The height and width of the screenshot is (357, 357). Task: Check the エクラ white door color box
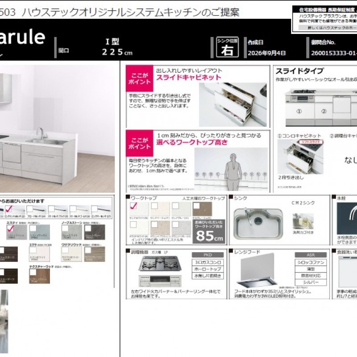click(x=33, y=250)
